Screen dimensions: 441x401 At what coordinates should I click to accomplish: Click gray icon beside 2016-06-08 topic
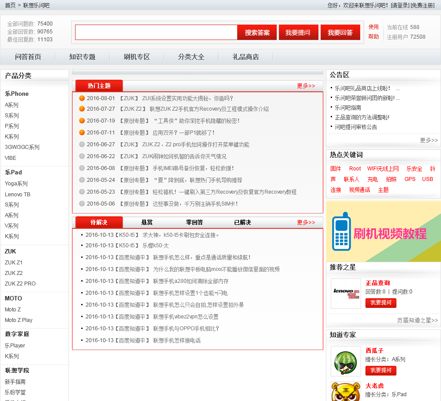(82, 168)
